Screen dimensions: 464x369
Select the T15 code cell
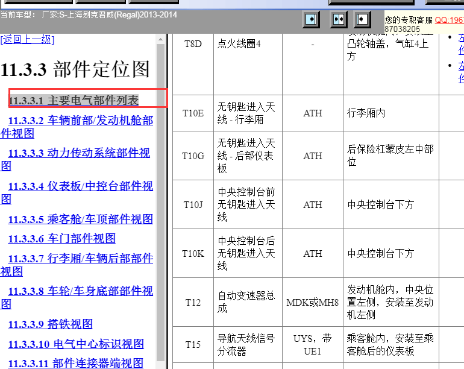pyautogui.click(x=193, y=345)
